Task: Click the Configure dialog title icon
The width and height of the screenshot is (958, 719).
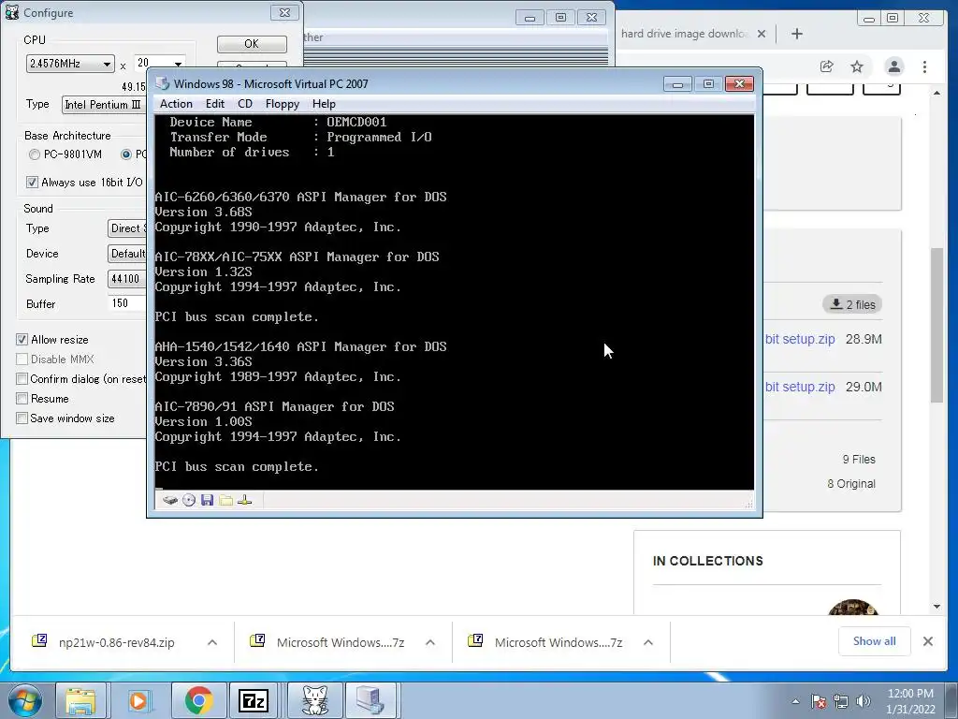Action: [11, 12]
